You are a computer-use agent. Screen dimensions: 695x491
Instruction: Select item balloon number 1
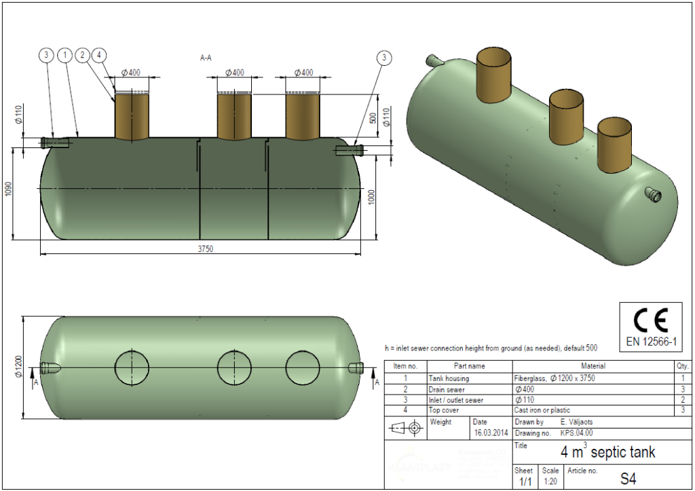(65, 54)
